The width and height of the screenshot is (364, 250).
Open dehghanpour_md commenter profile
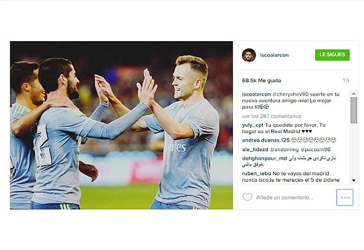264,159
